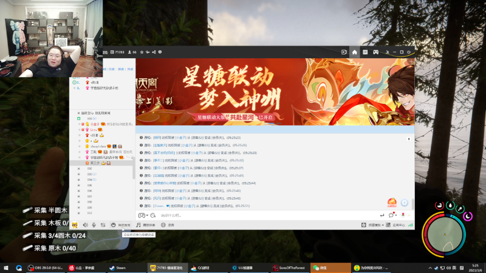Viewport: 486px width, 273px height.
Task: Select the third ranked user row
Action: [102, 88]
